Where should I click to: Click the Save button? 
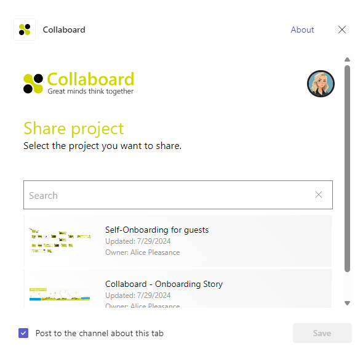(322, 333)
